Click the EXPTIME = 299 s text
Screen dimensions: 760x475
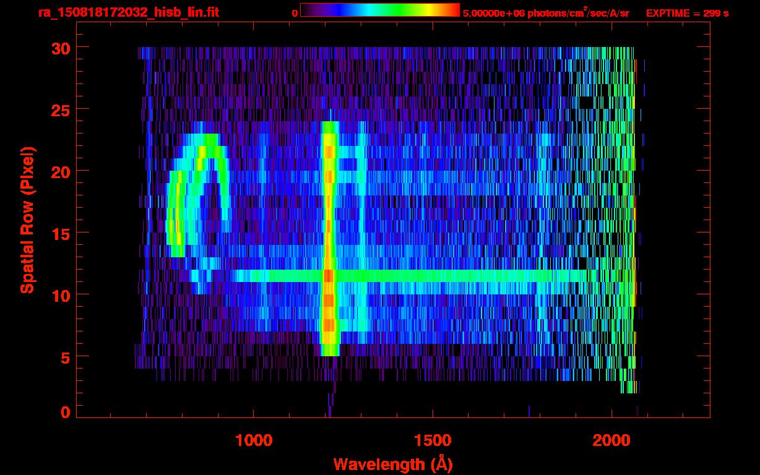click(687, 13)
